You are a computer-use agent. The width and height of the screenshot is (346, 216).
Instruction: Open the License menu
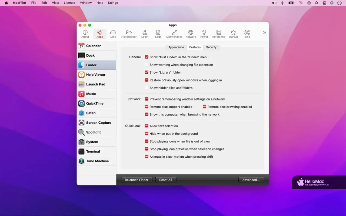(69, 3)
